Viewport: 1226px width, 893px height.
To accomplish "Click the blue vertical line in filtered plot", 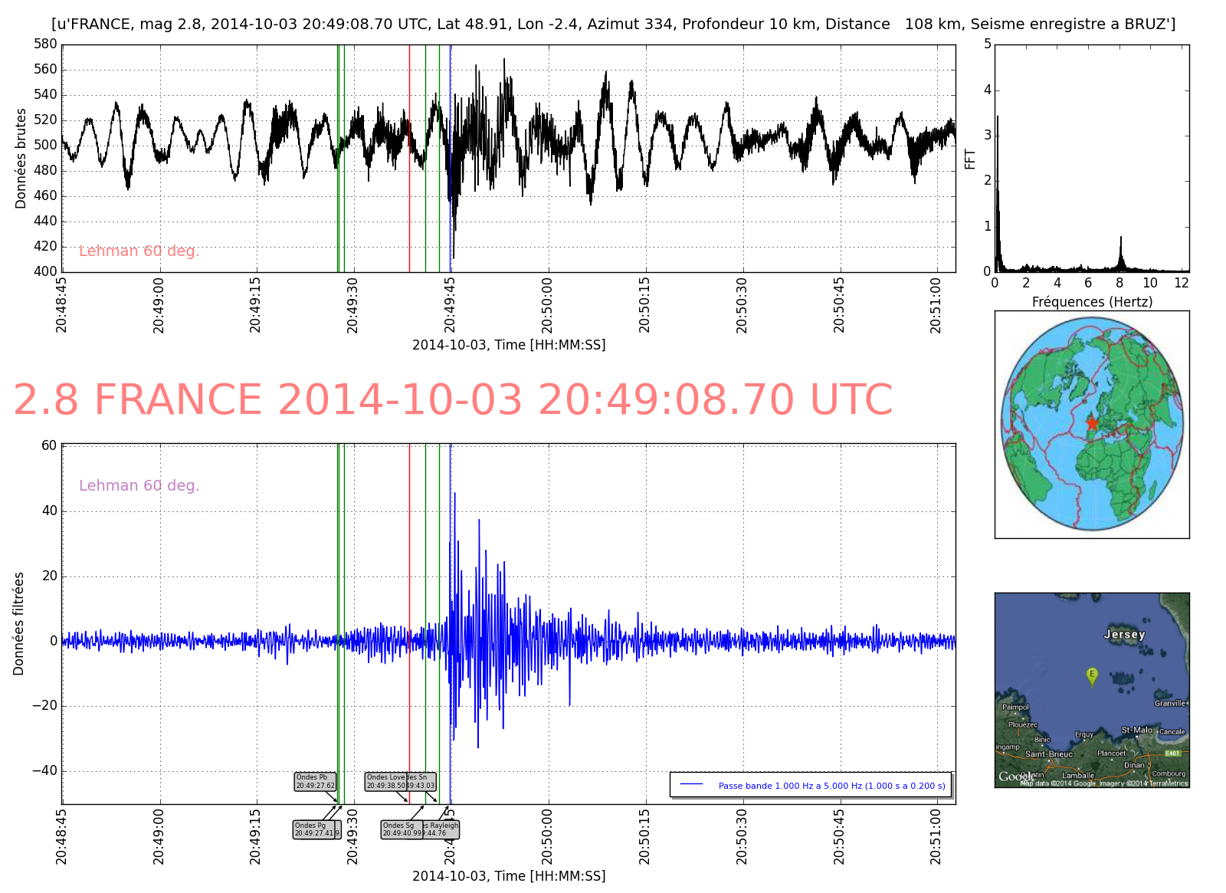I will (451, 537).
